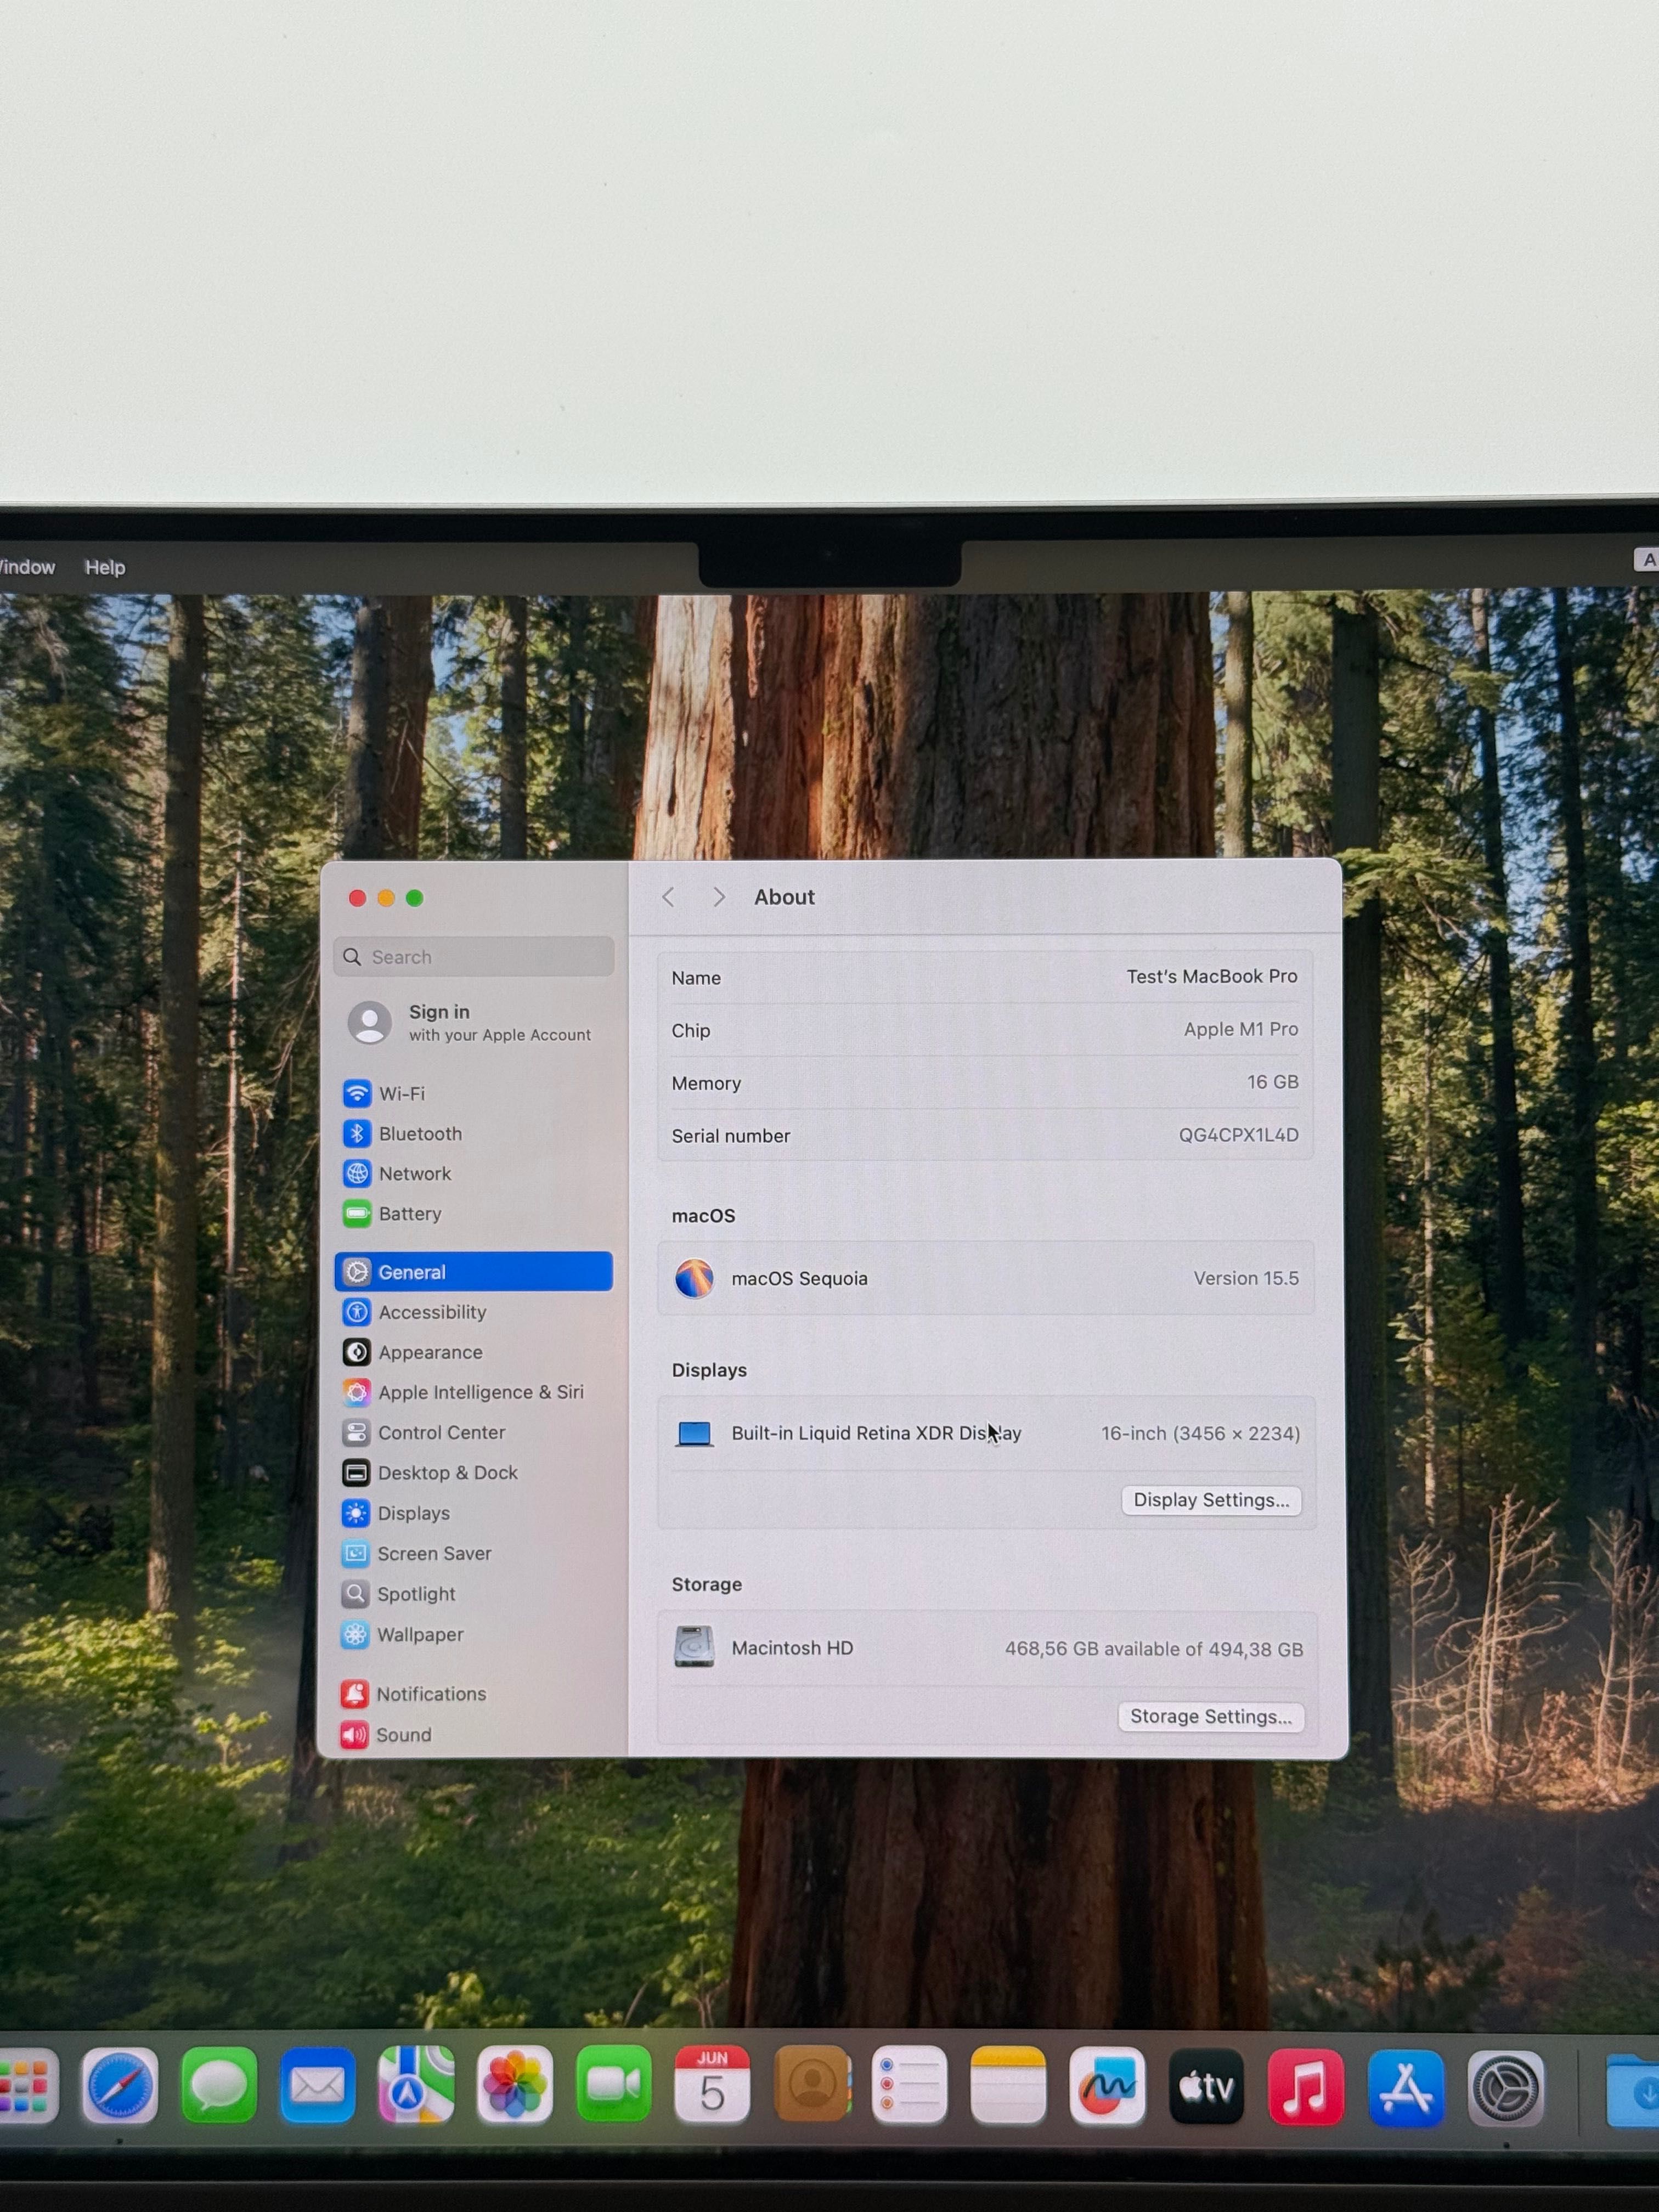Launch Reminders from the Dock
Image resolution: width=1659 pixels, height=2212 pixels.
click(x=909, y=2086)
